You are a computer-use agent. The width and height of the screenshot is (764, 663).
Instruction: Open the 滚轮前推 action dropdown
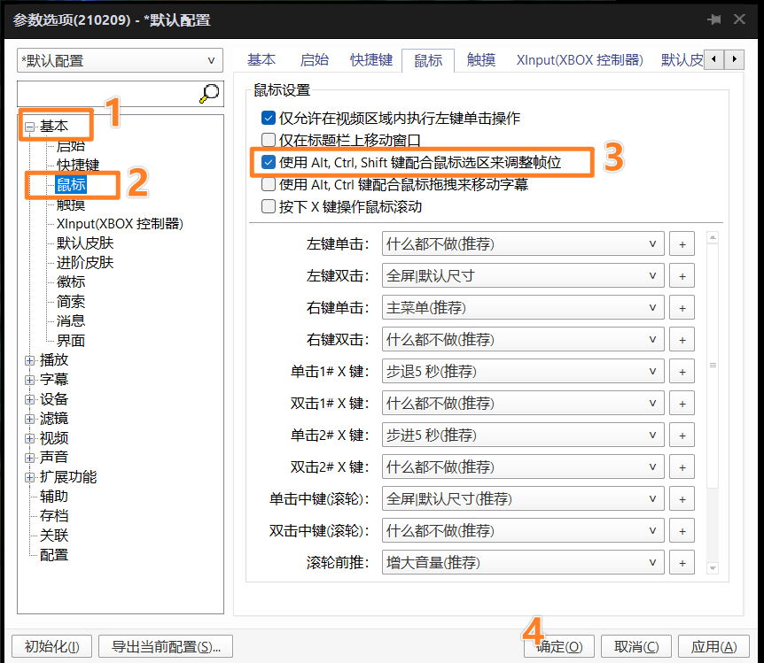[x=523, y=563]
